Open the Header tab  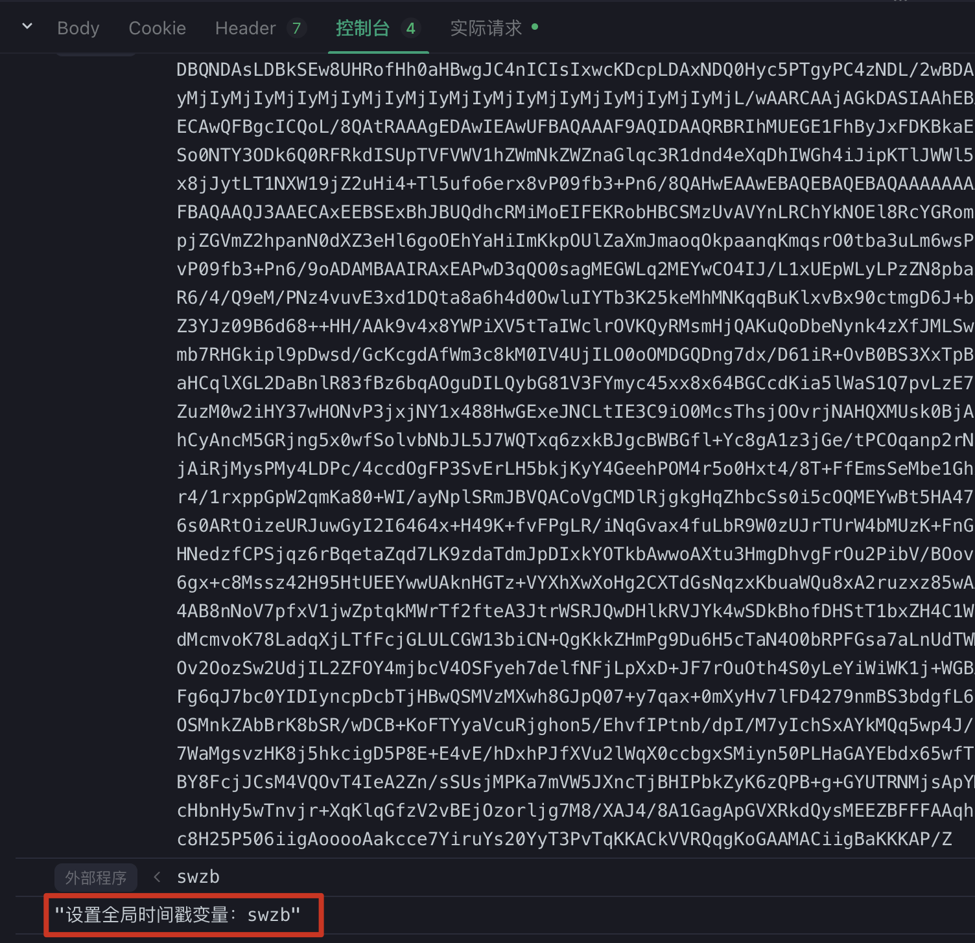(245, 28)
